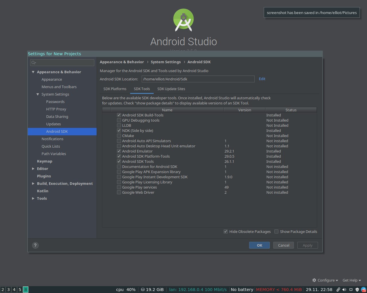This screenshot has height=293, width=367.
Task: Collapse Appearance & Behavior tree node
Action: [33, 72]
